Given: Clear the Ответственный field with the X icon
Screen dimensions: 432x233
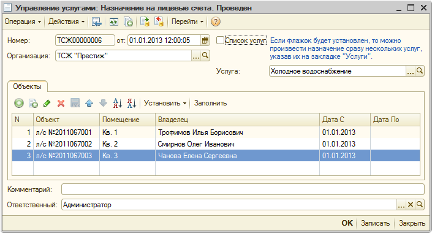Looking at the screenshot, I should (410, 205).
